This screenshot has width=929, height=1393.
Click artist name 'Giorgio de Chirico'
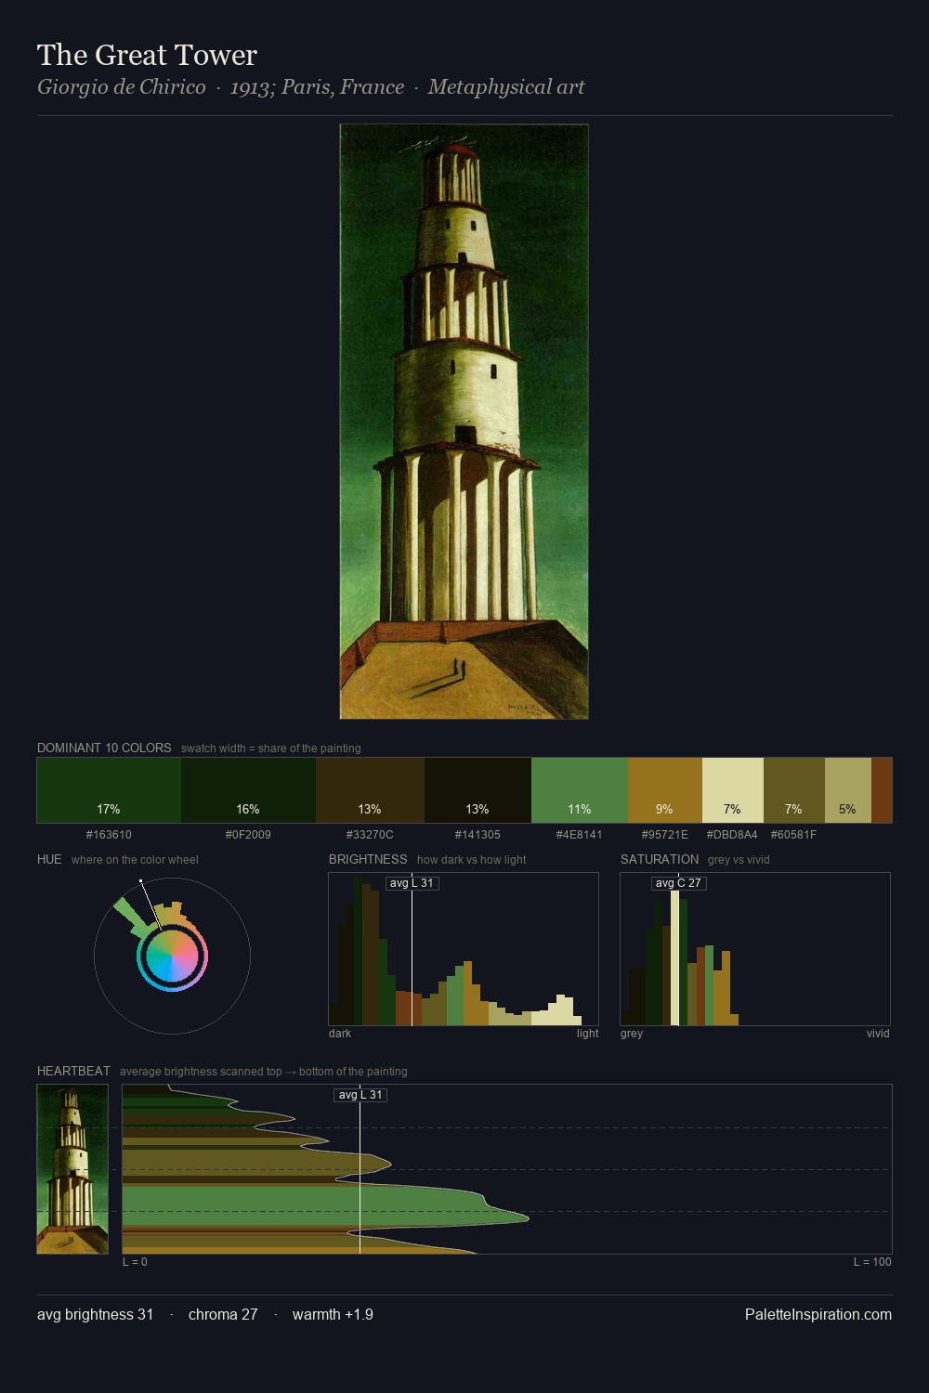[x=122, y=87]
